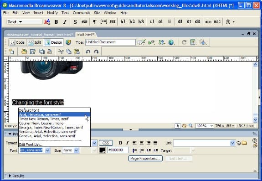
Task: Apply Strong formatting with S icon
Action: pos(75,22)
